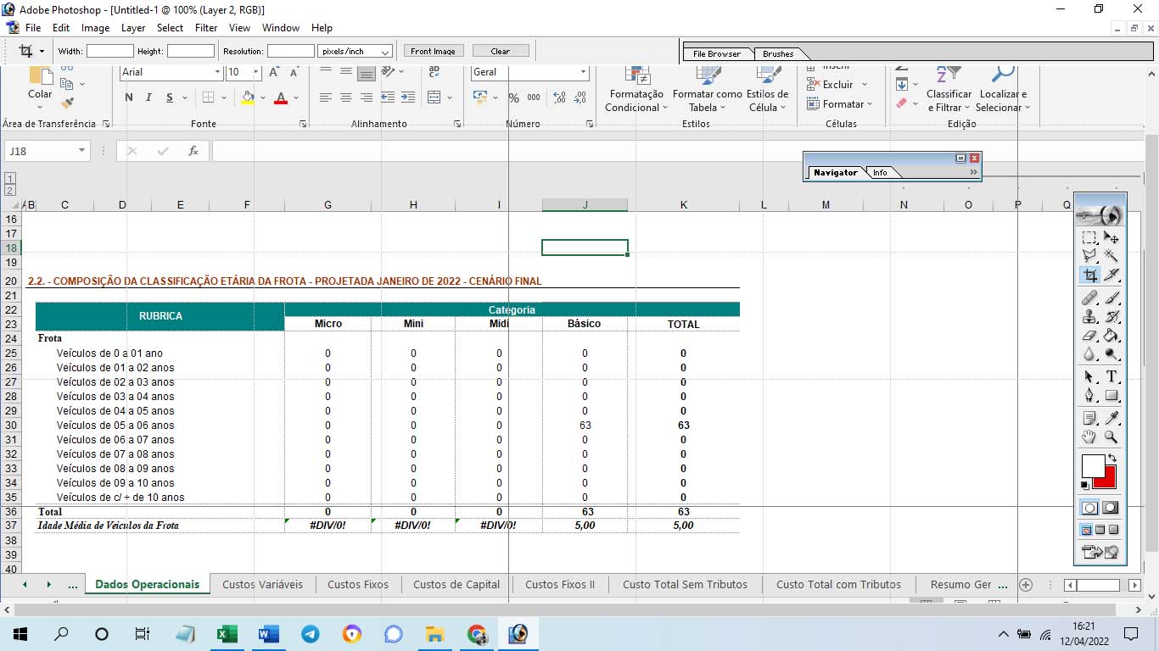
Task: Switch to full screen mode with menu bar
Action: click(x=1100, y=531)
